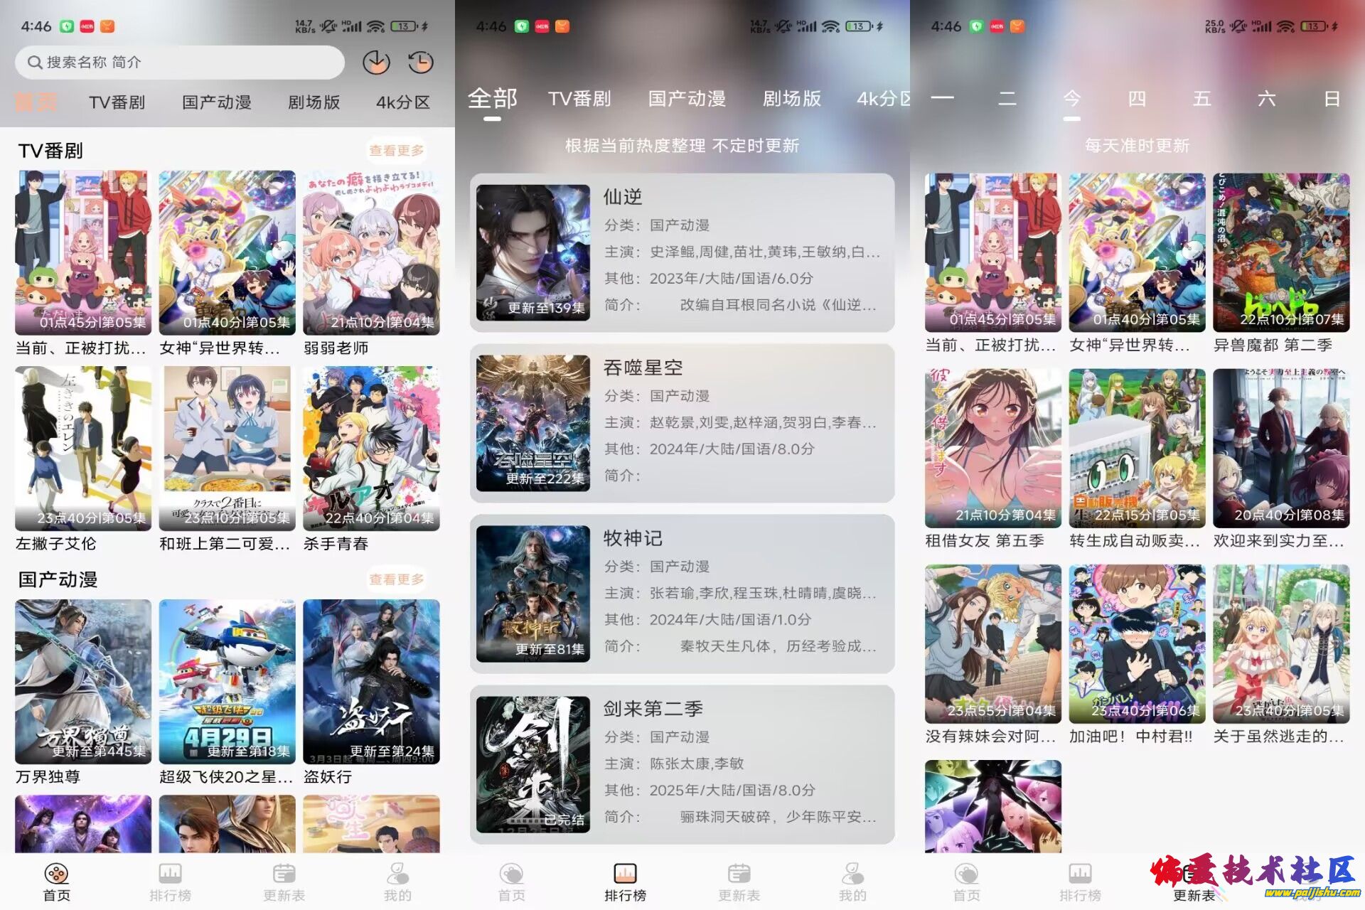Tap 首页 in the right screen's bottom bar
1365x910 pixels.
coord(966,882)
